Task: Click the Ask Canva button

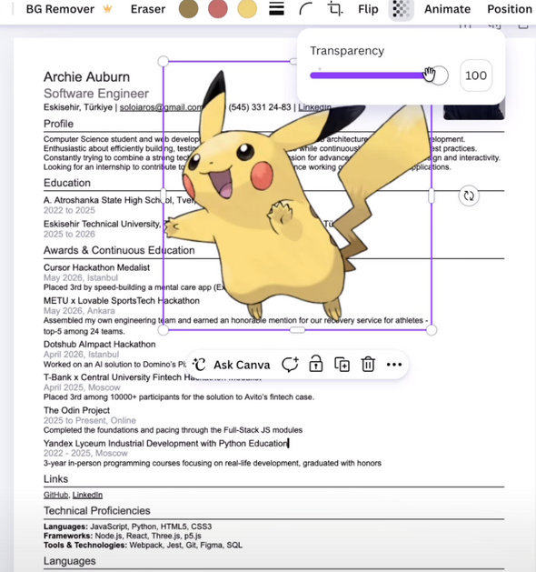Action: coord(232,365)
